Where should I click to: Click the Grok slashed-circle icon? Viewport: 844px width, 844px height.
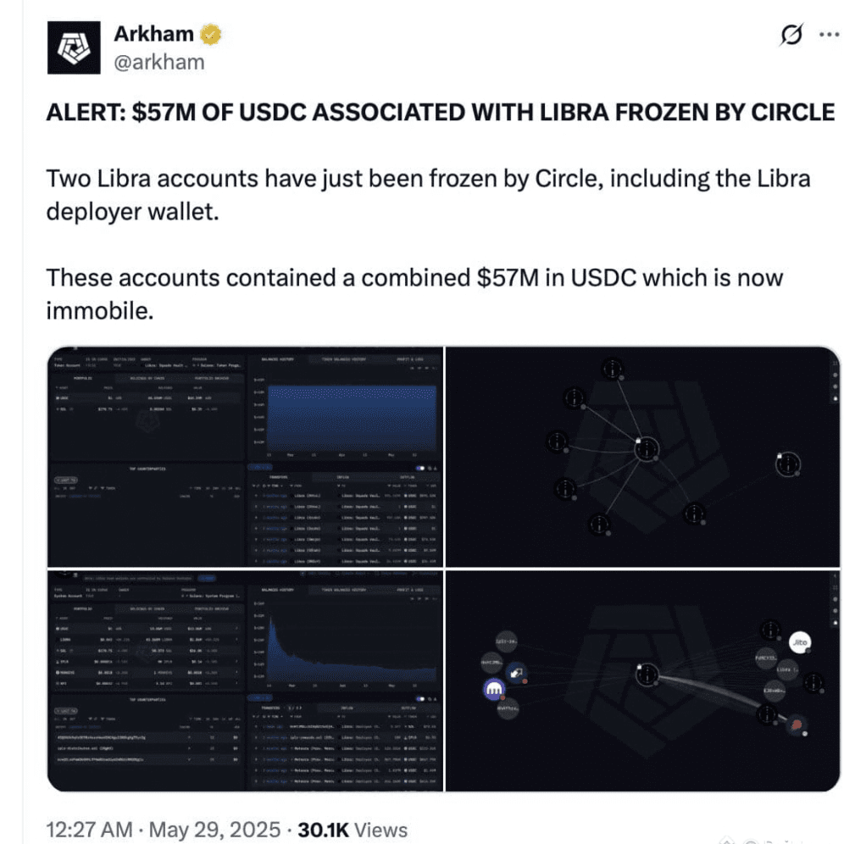[x=790, y=36]
